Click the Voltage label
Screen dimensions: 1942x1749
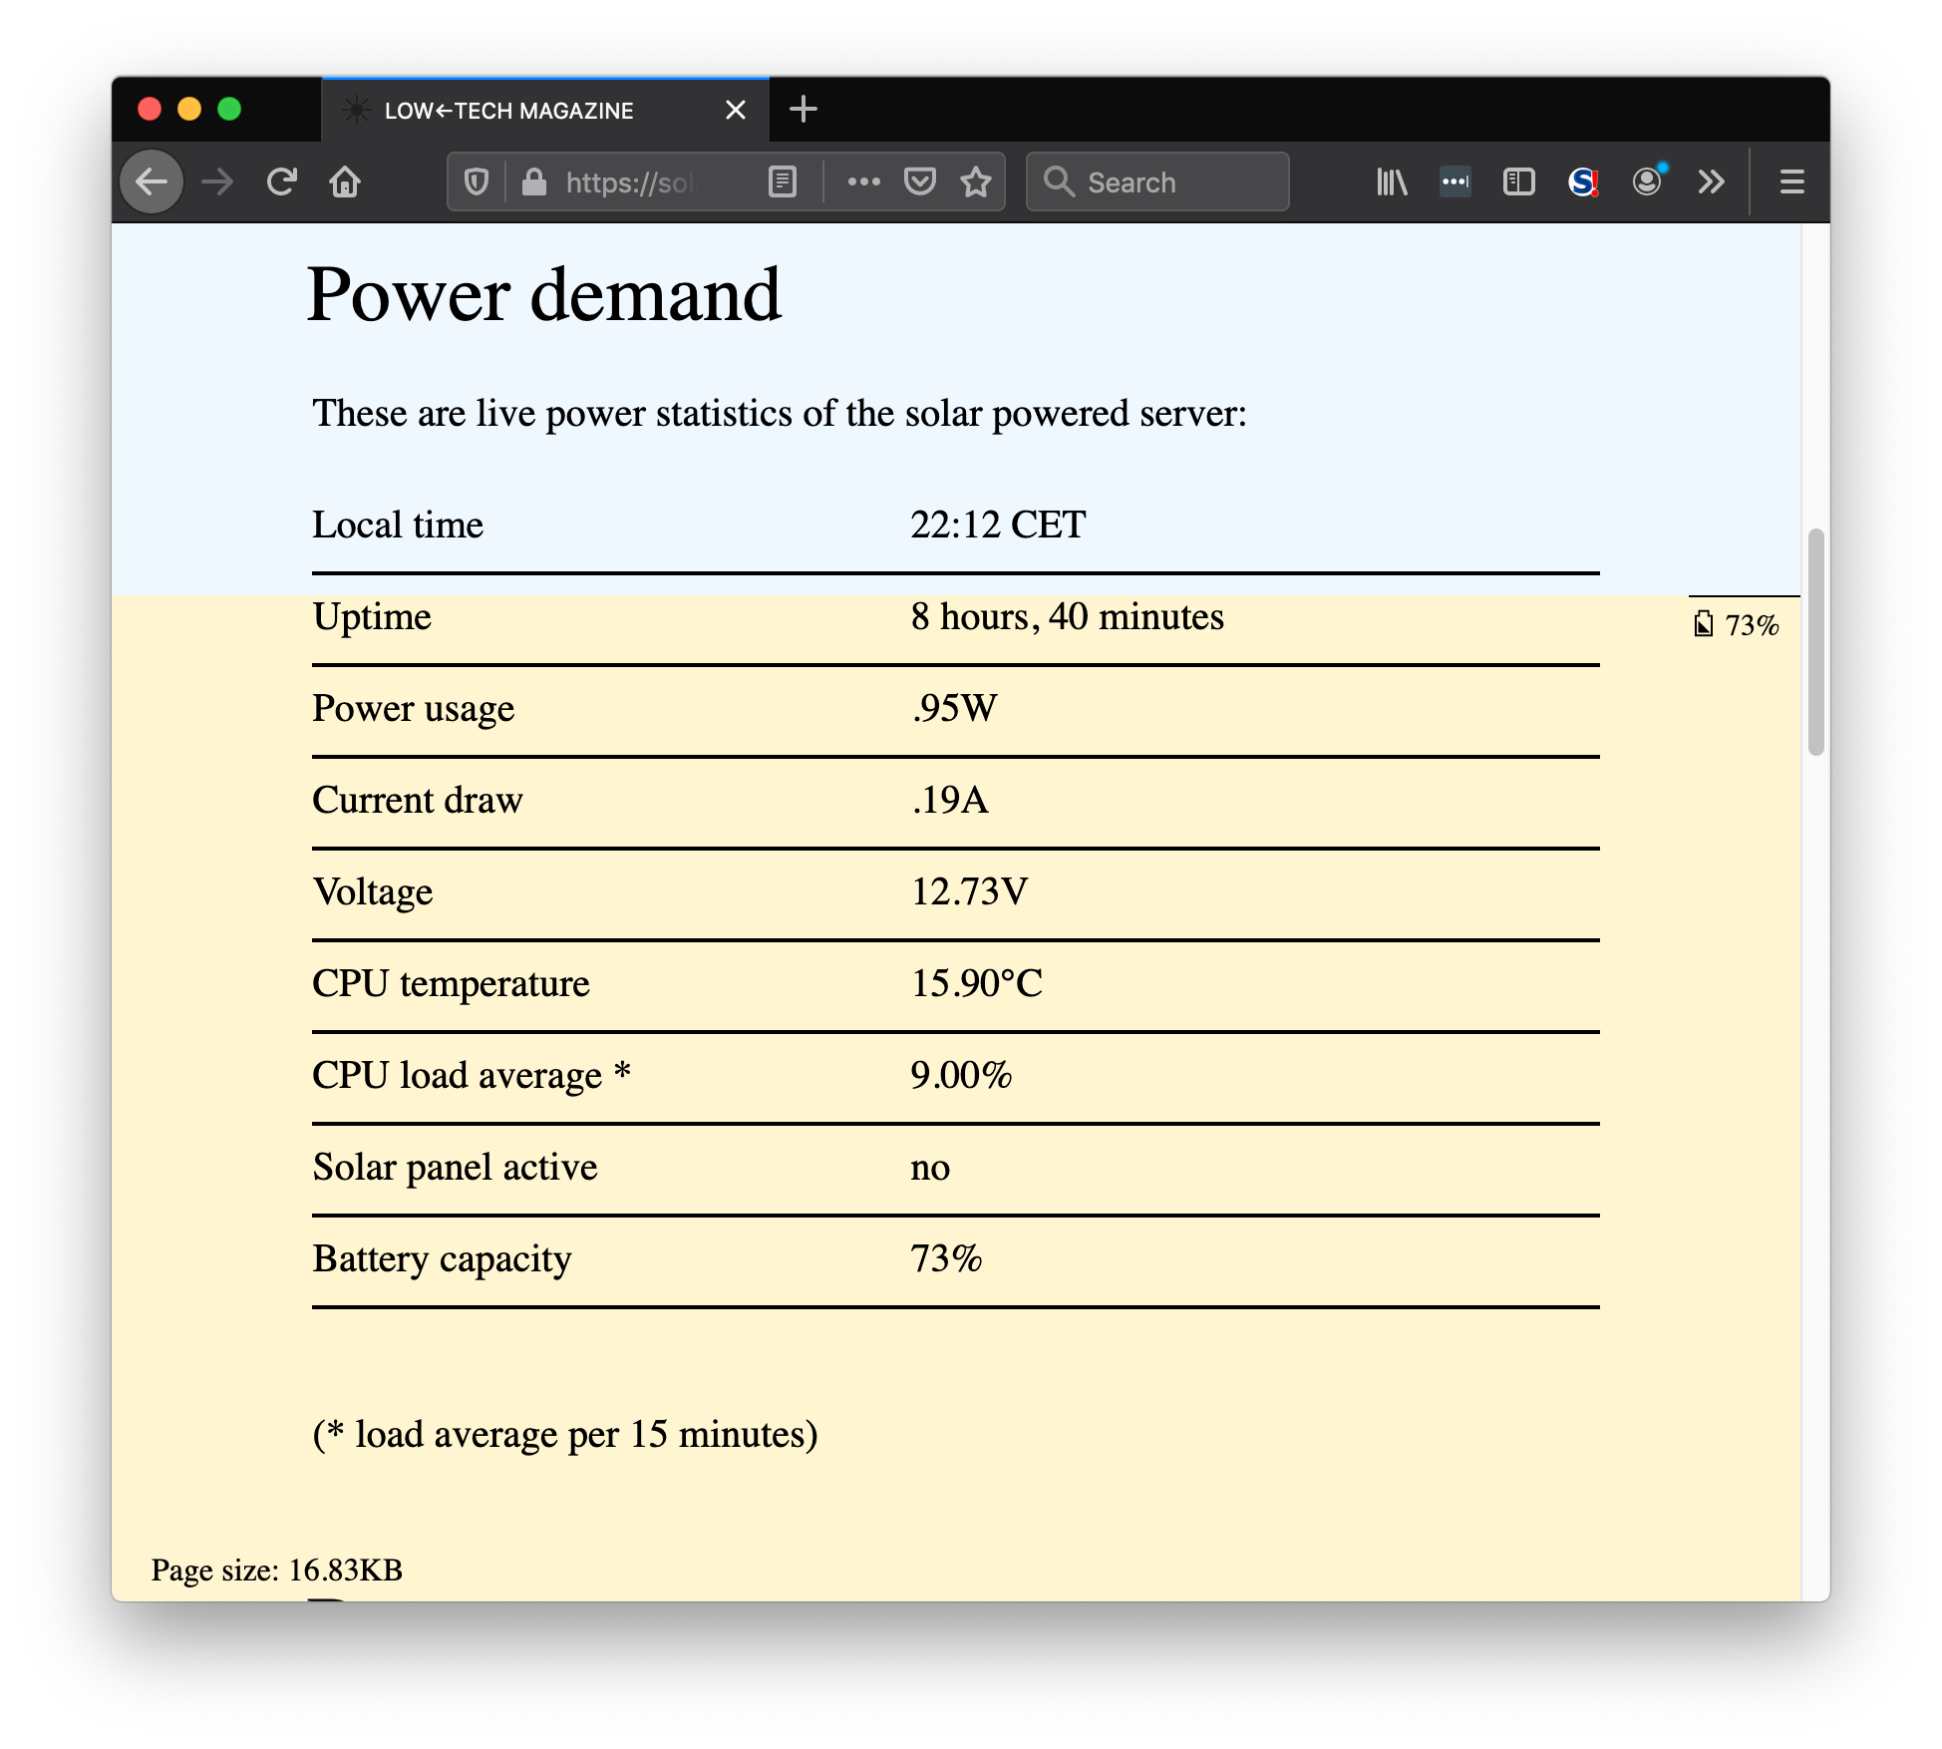coord(373,891)
